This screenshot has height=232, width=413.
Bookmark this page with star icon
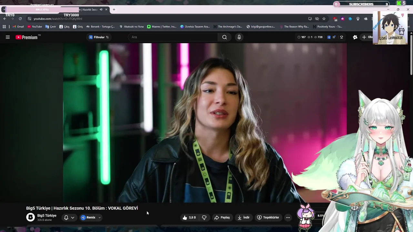tap(324, 19)
